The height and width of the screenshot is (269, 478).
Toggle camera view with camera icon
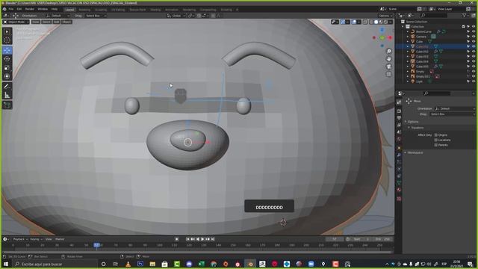coord(389,67)
